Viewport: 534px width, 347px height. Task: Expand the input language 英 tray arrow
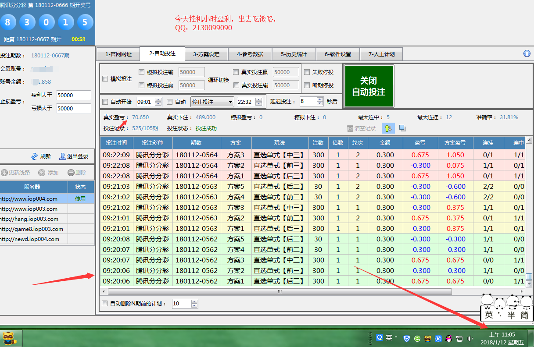click(396, 337)
